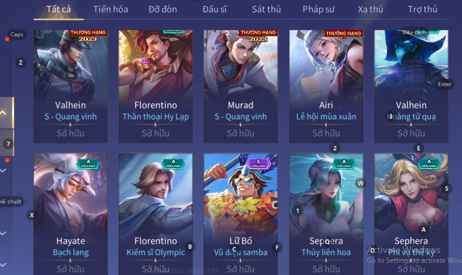Screen dimensions: 462x275
Task: Click the Caps key overlay icon
Action: coord(17,35)
